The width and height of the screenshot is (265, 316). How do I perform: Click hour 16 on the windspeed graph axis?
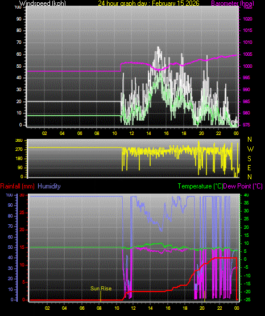tap(166, 133)
